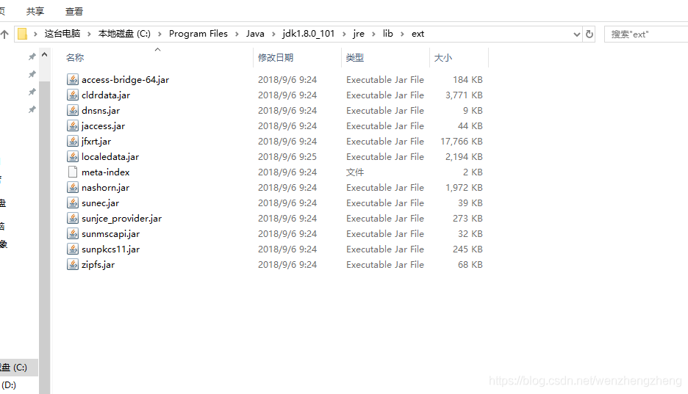This screenshot has width=688, height=394.
Task: Go to 这台电脑 in breadcrumb
Action: pos(62,34)
